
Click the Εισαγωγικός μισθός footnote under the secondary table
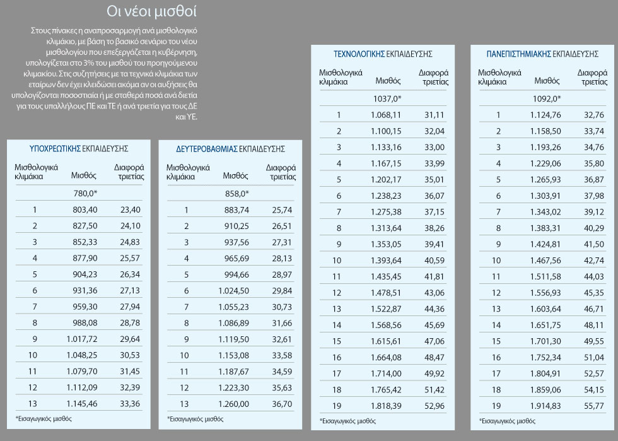(195, 419)
